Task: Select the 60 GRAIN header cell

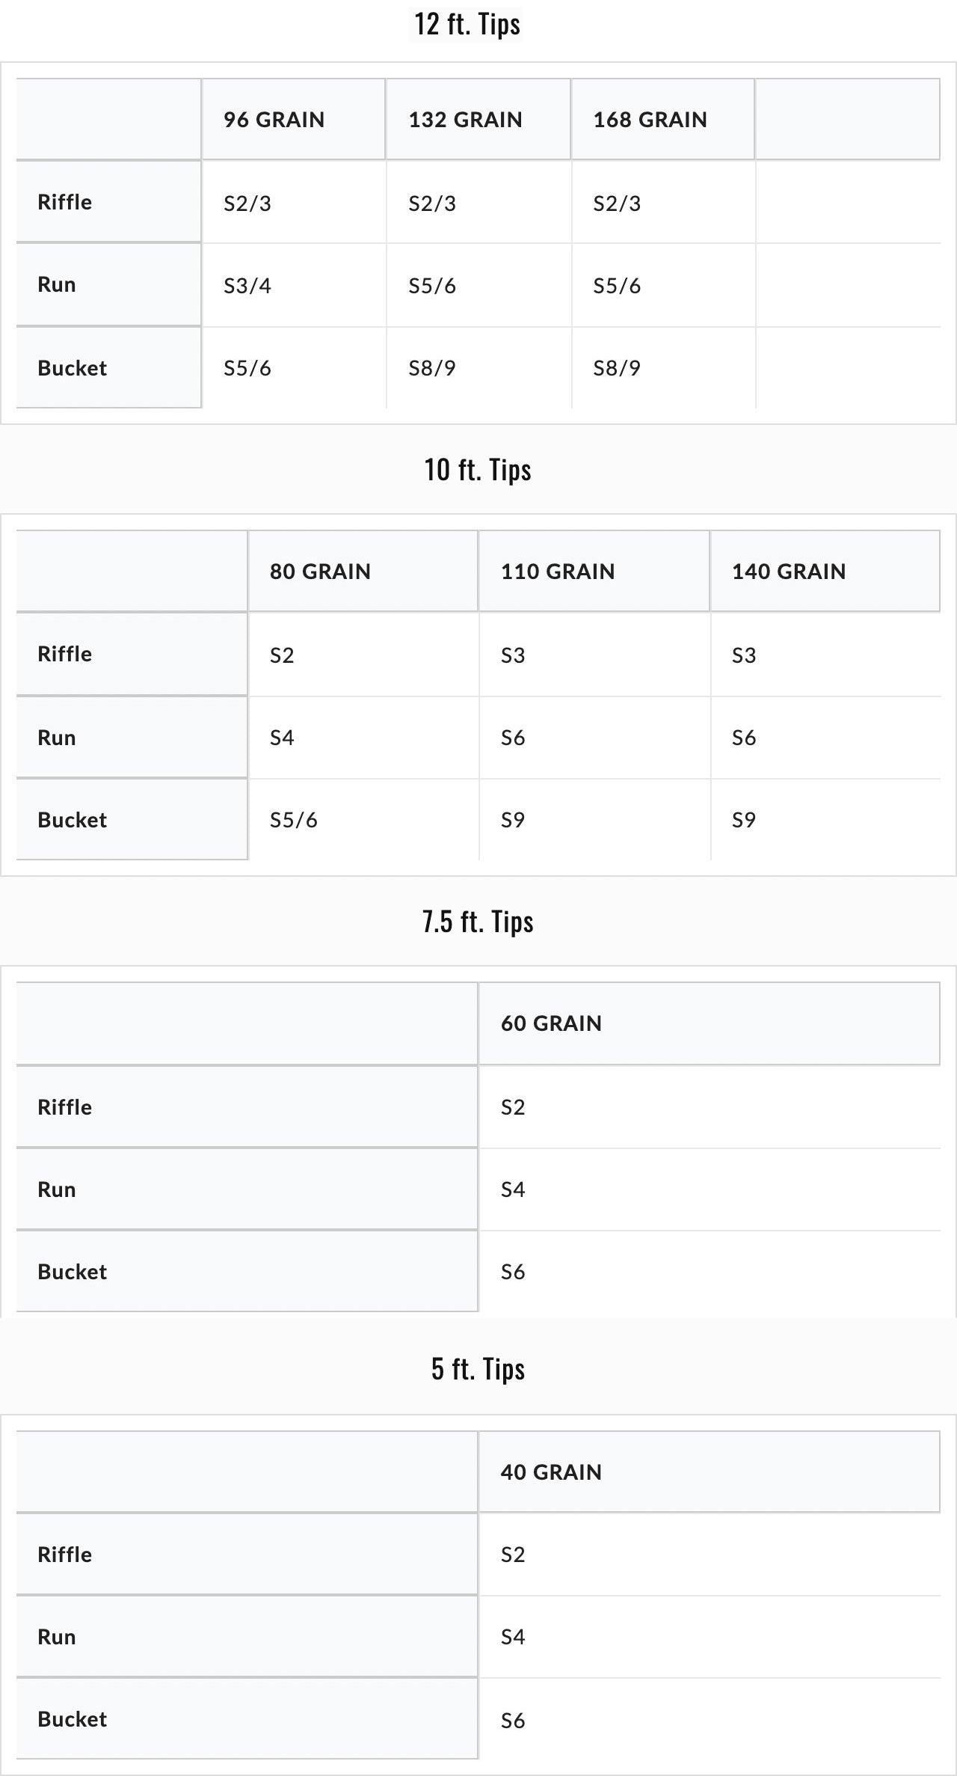Action: (x=710, y=1023)
